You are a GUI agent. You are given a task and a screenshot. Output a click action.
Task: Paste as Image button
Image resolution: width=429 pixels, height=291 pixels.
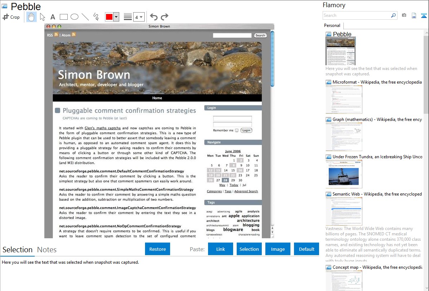point(278,249)
